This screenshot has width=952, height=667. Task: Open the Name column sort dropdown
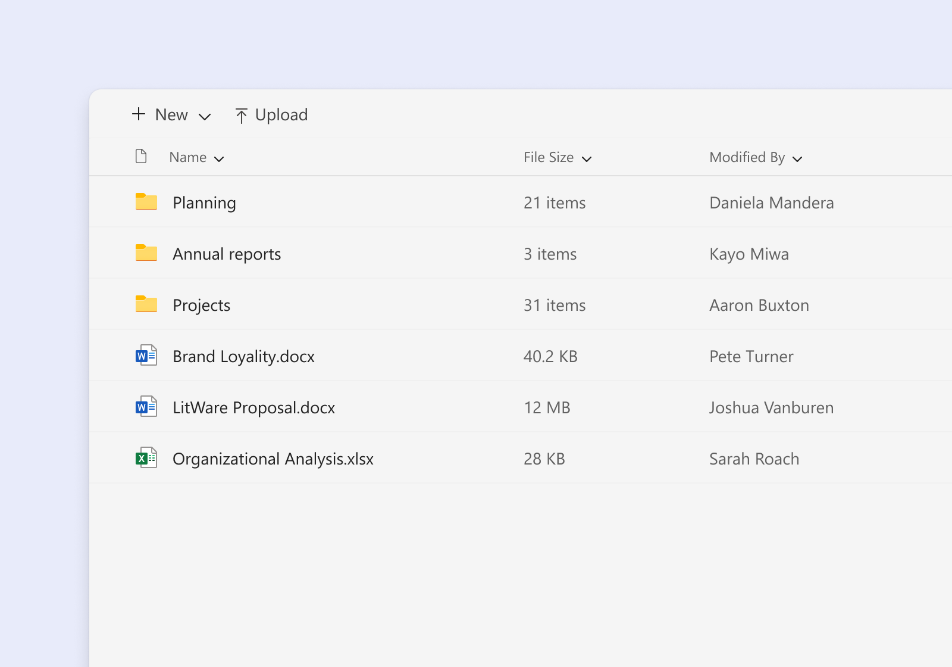[x=220, y=159]
